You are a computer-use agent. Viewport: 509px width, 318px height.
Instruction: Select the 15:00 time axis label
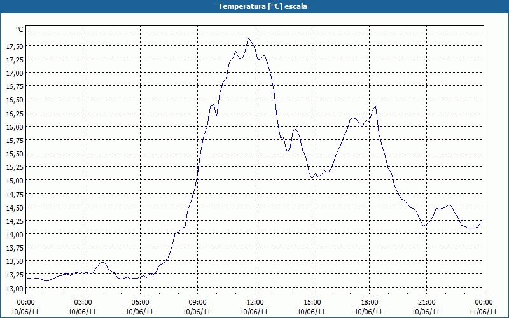coord(312,302)
